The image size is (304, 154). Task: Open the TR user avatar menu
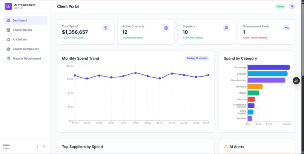[x=292, y=6]
